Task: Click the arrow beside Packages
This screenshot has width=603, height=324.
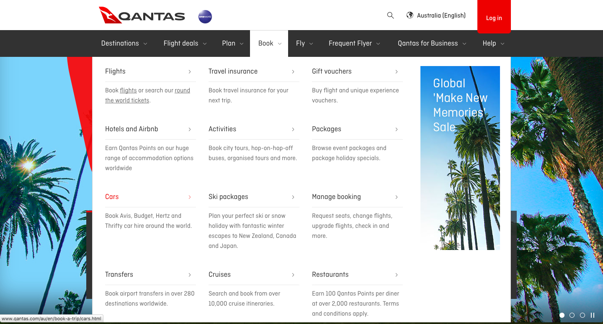Action: coord(397,129)
